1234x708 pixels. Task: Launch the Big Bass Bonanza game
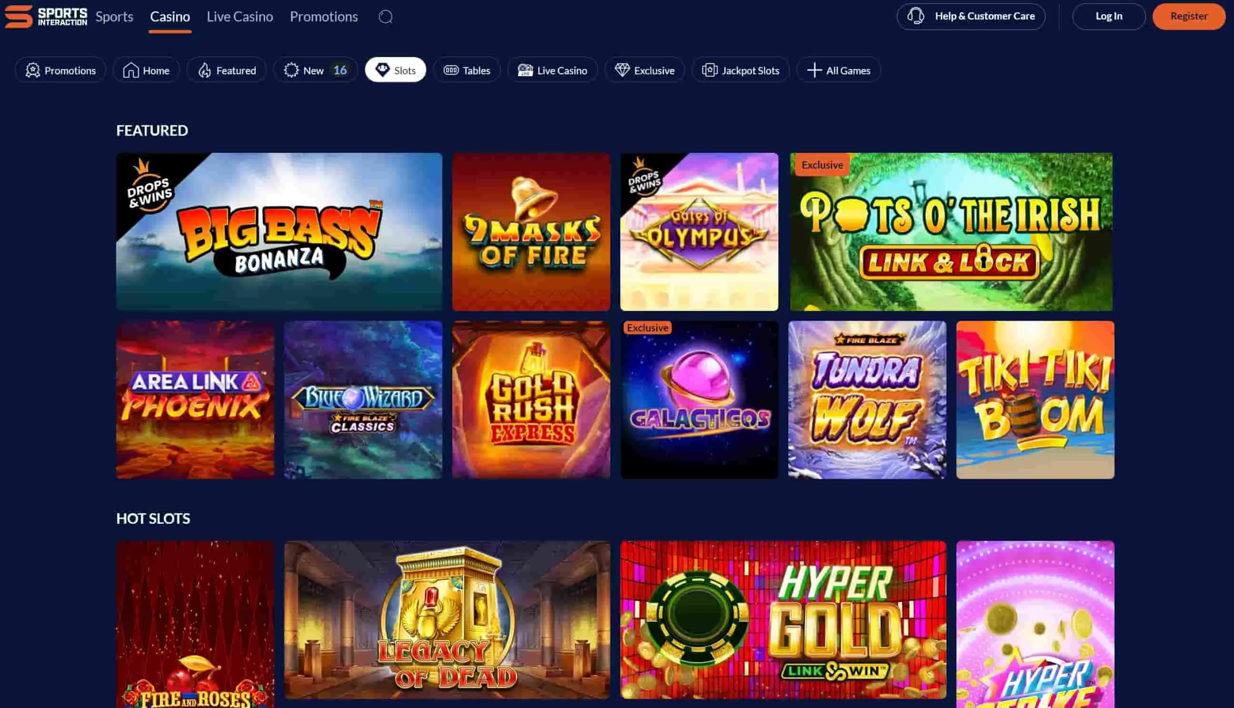(x=279, y=232)
